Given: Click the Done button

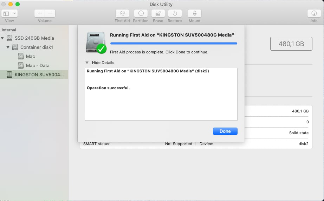Looking at the screenshot, I should 225,131.
